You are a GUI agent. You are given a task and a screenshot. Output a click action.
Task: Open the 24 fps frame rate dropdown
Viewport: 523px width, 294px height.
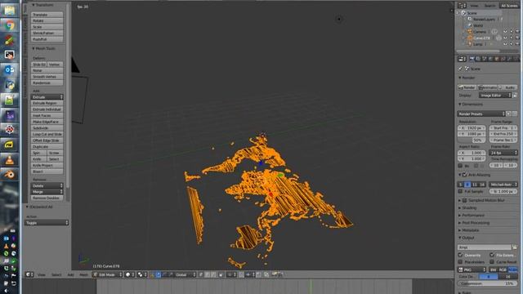(x=503, y=153)
